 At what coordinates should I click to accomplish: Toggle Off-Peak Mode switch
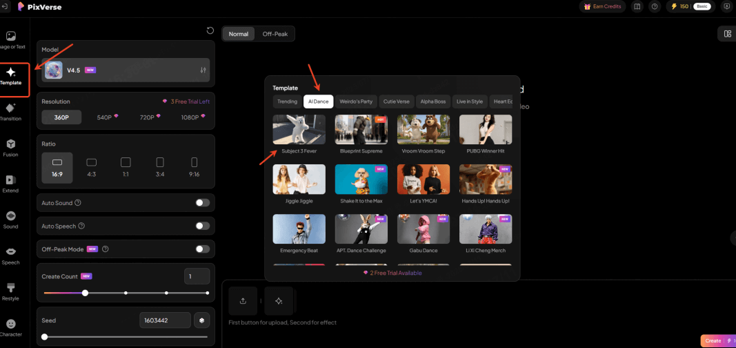pos(203,249)
